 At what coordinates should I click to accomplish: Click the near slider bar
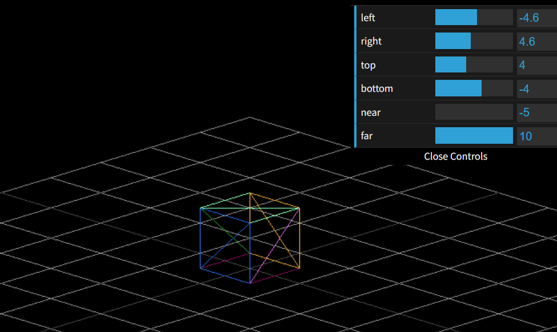coord(474,112)
